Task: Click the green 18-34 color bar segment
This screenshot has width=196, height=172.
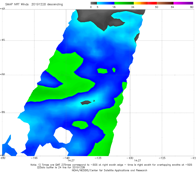Action: pos(124,3)
